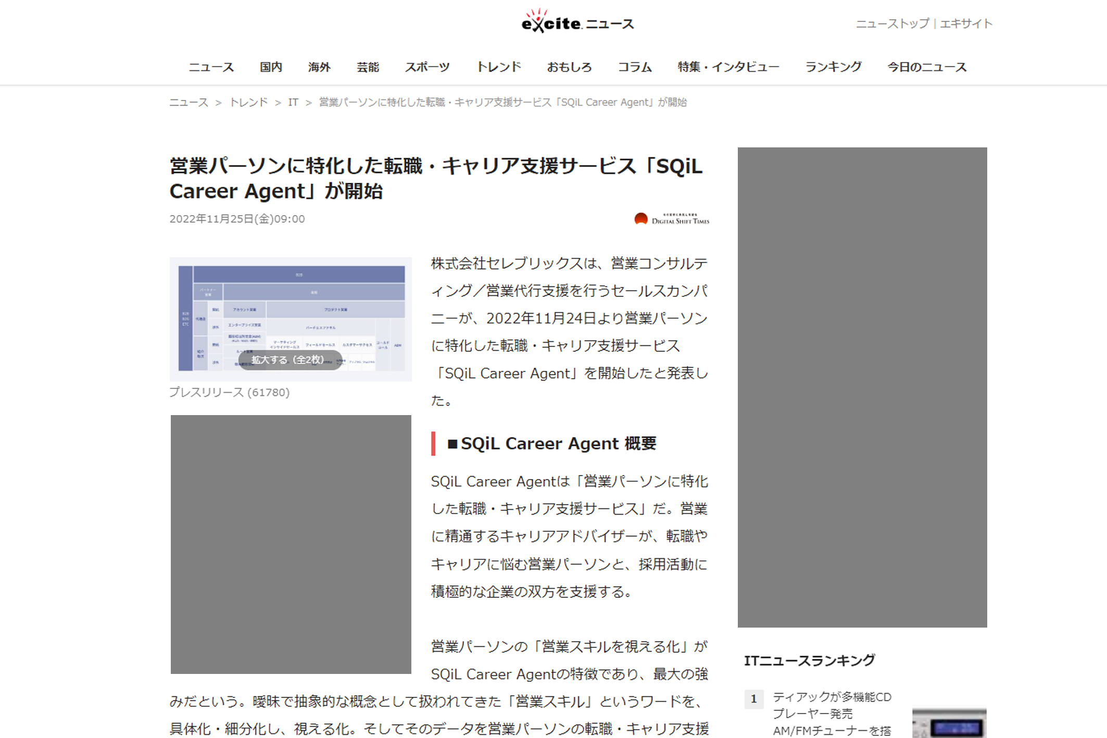Screen dimensions: 1107x738
Task: Select トレンド in the navigation menu
Action: coord(498,67)
